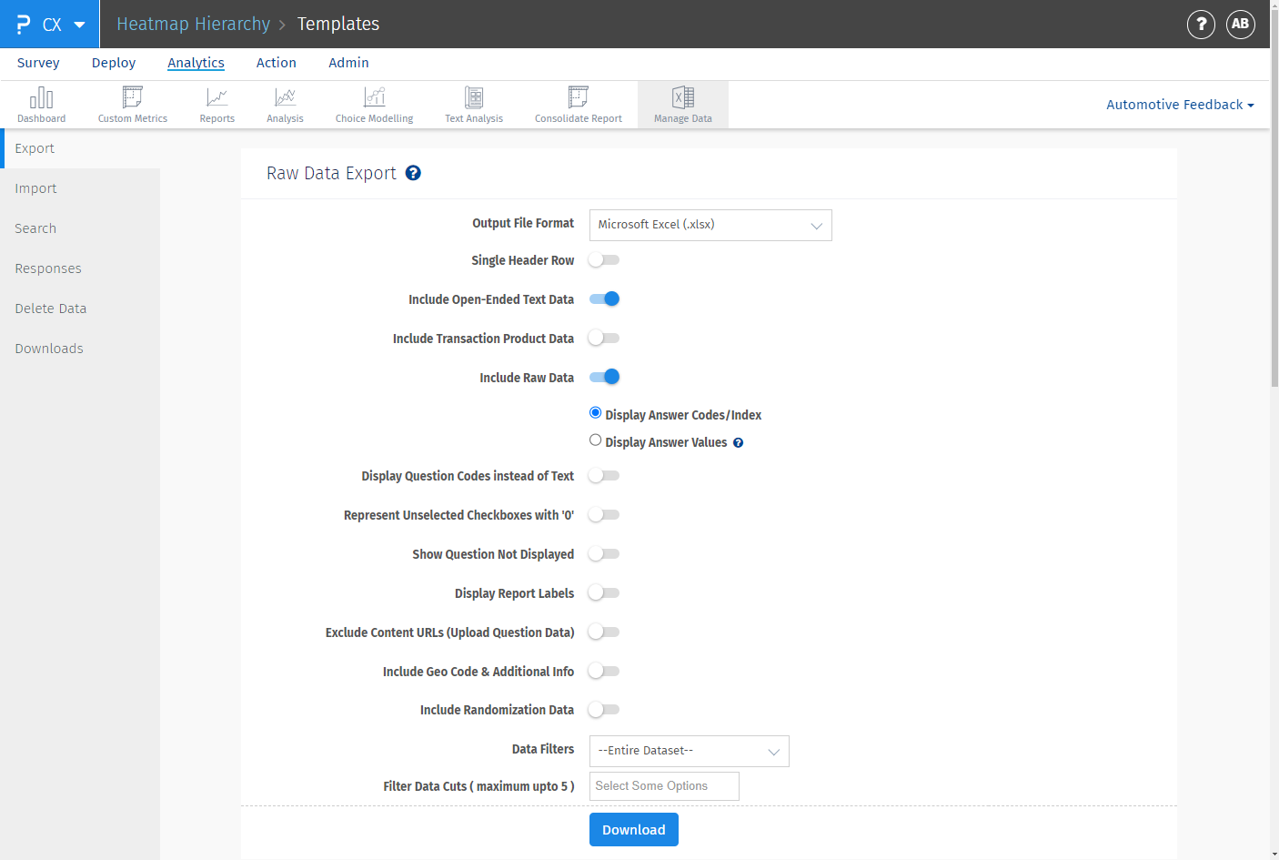
Task: Open the help icon next to Raw Data Export
Action: click(413, 172)
